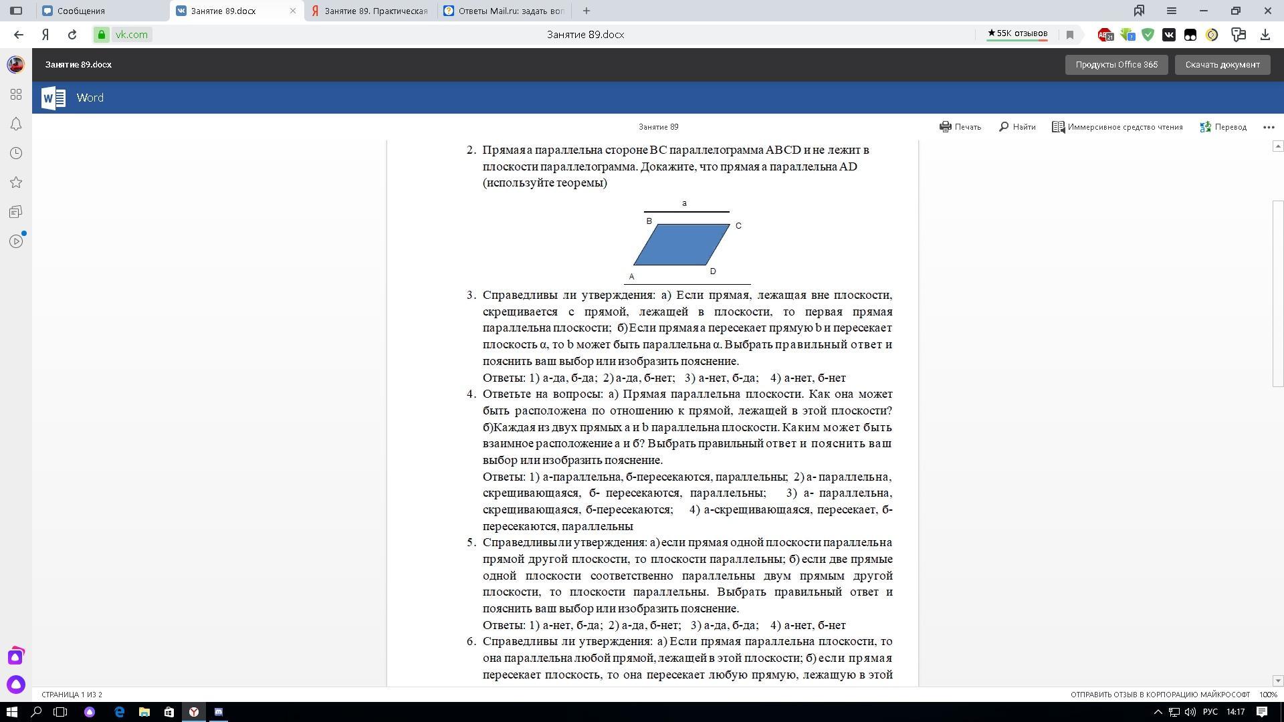
Task: Reload the current page
Action: tap(72, 35)
